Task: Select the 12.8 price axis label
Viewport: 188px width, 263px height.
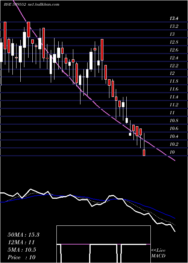Action: point(174,42)
